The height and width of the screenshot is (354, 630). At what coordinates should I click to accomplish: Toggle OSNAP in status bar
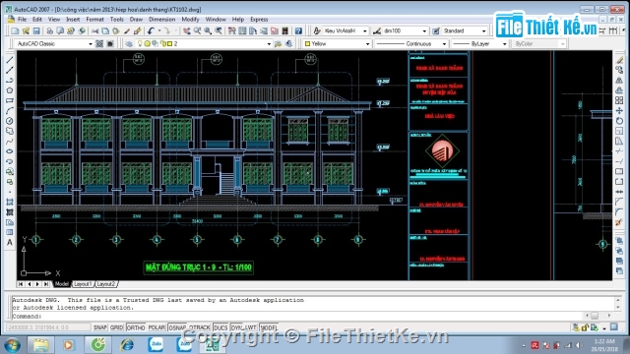point(177,327)
